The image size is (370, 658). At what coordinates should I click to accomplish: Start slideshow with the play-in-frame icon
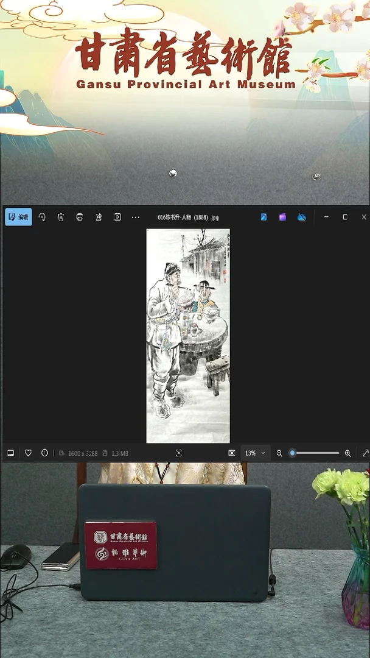117,217
